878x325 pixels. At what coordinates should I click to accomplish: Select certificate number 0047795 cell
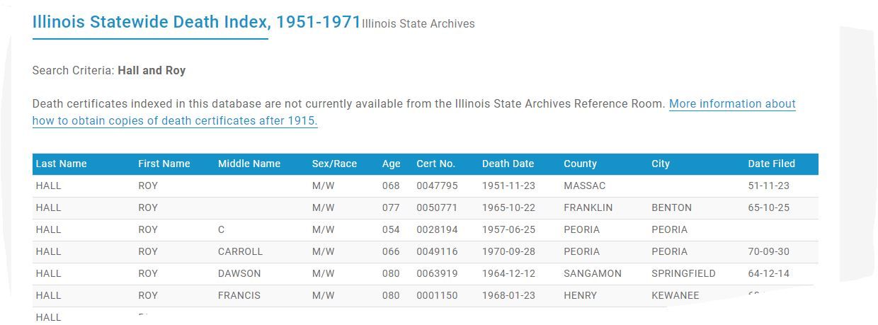[437, 186]
